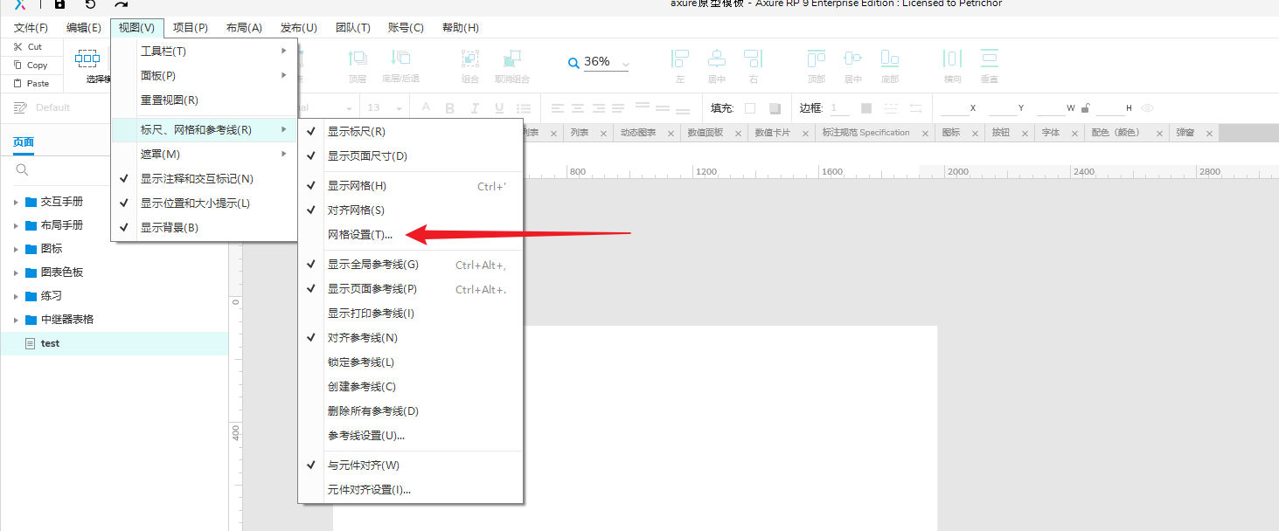Viewport: 1279px width, 531px height.
Task: Expand the 图标 folder in pages
Action: tap(16, 249)
